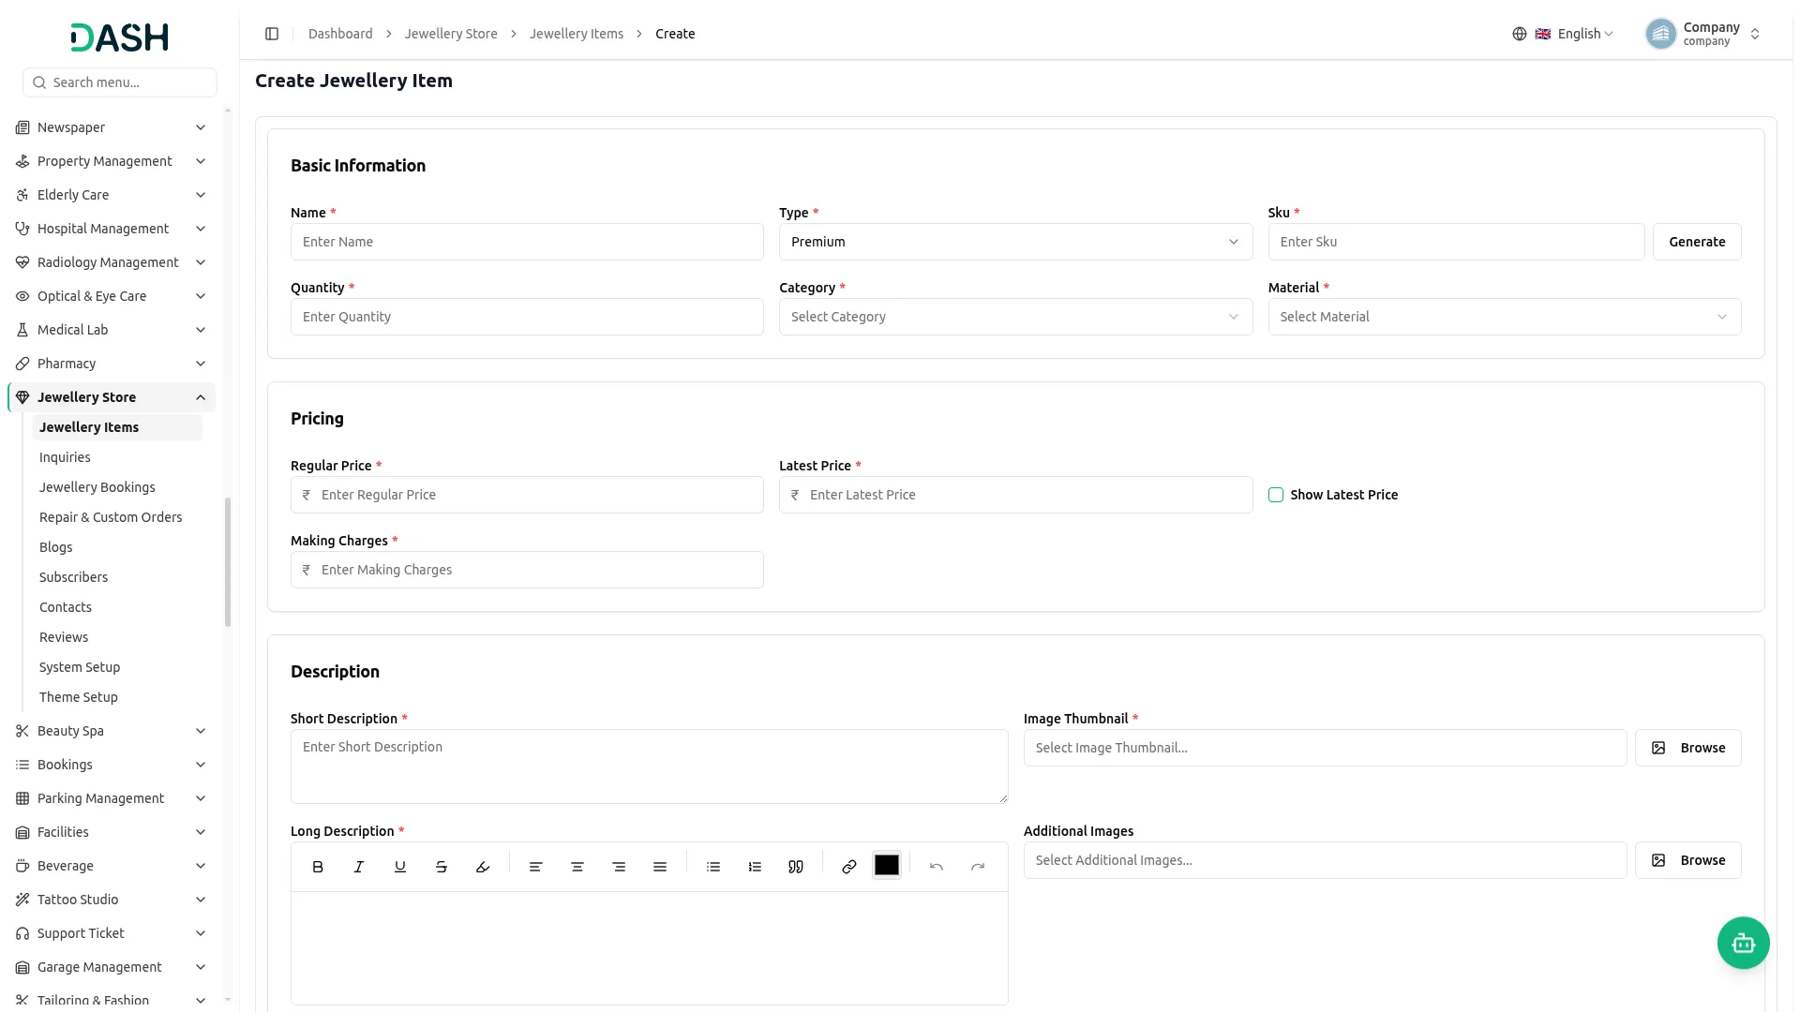Toggle bold formatting in Long Description editor
This screenshot has width=1800, height=1012.
[x=318, y=867]
